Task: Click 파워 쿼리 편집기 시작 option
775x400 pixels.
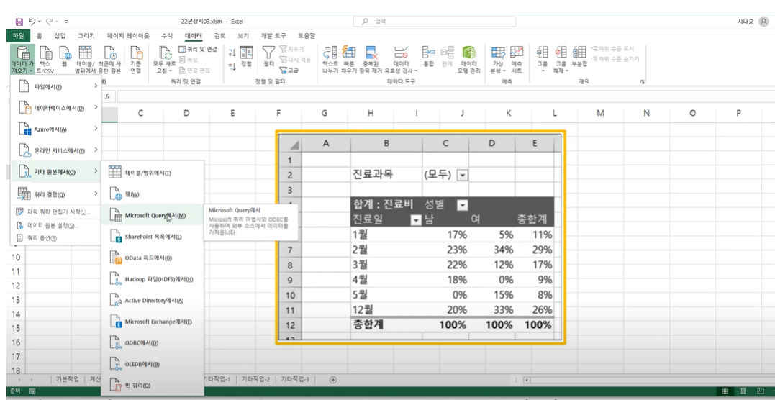Action: (58, 212)
